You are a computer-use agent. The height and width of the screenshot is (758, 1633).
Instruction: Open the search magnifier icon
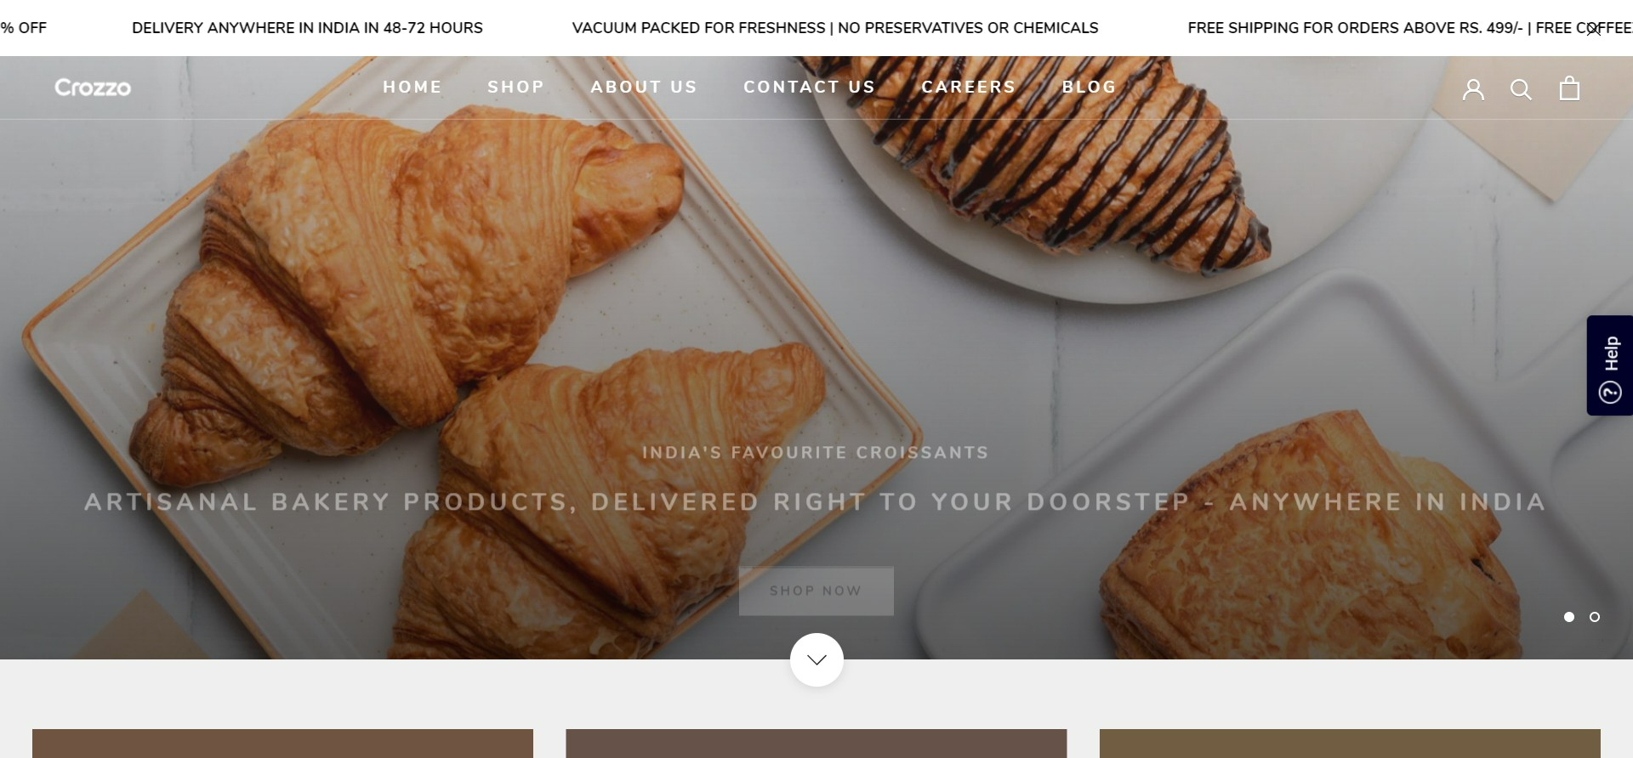click(1521, 89)
